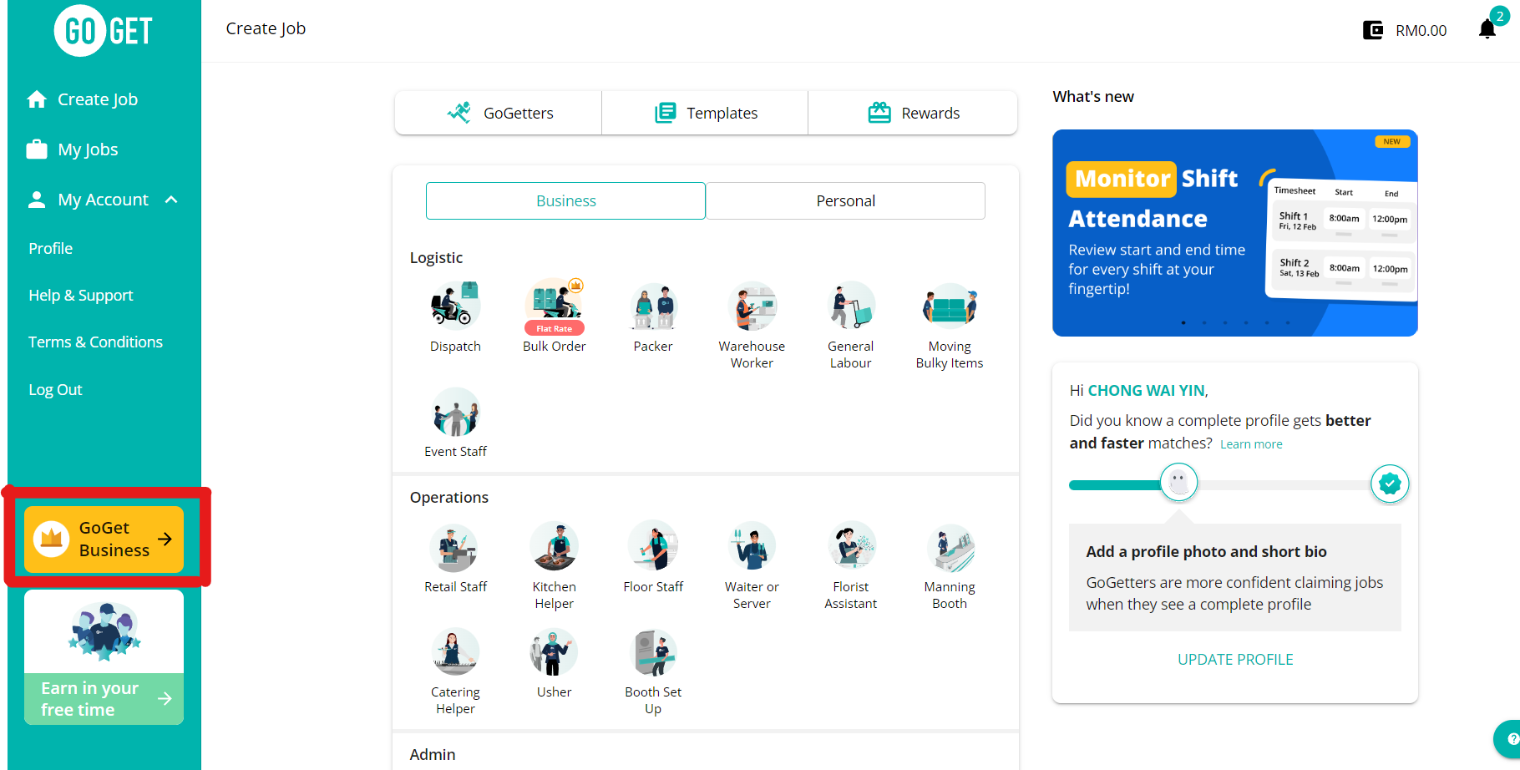Click the GoGet logo
This screenshot has width=1520, height=770.
pos(104,31)
